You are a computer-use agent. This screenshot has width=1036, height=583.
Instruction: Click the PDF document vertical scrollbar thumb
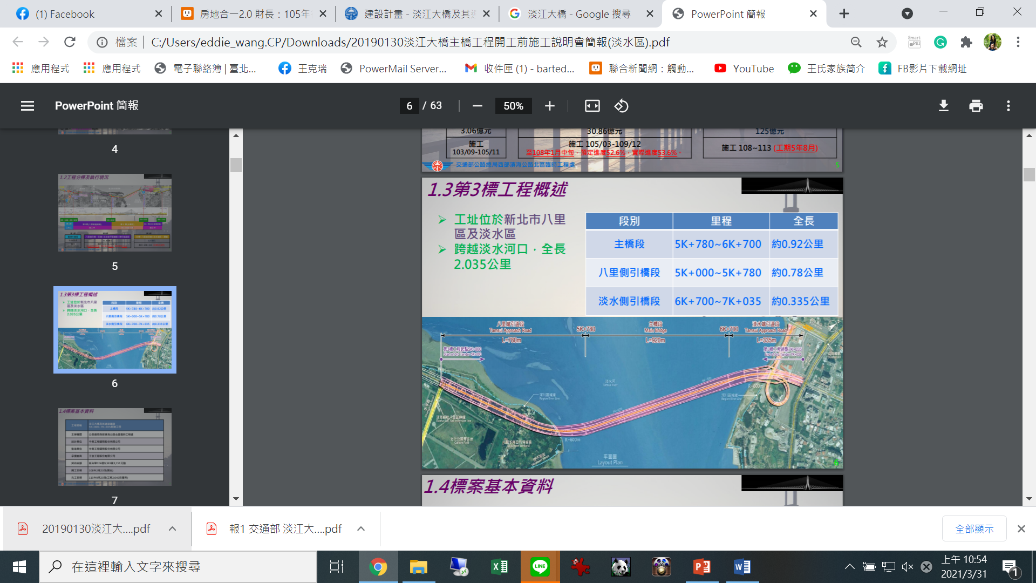[x=1029, y=174]
